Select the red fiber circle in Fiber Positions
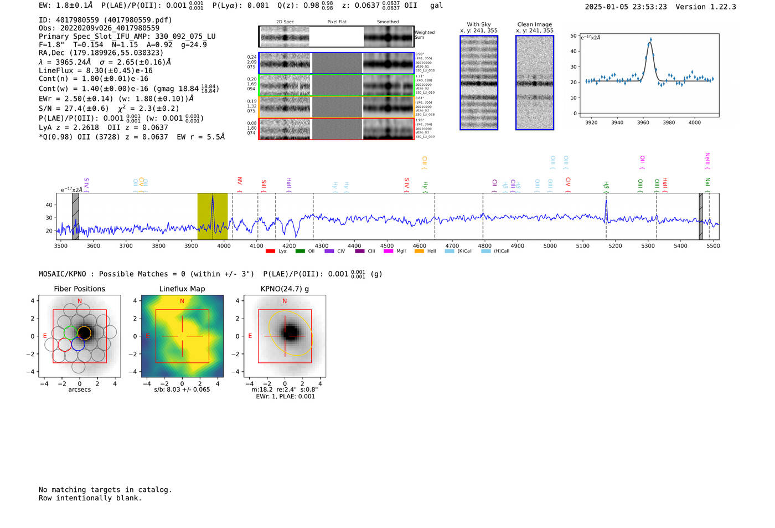This screenshot has width=775, height=528. tap(65, 344)
